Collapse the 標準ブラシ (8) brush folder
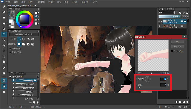 (10, 77)
